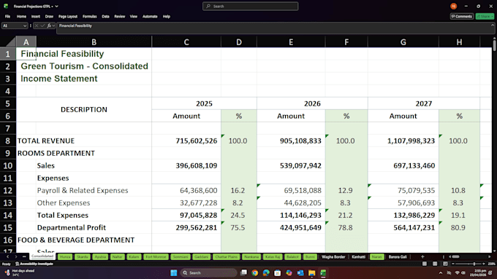Click the 2027 year header cell
The height and width of the screenshot is (279, 497).
point(424,103)
